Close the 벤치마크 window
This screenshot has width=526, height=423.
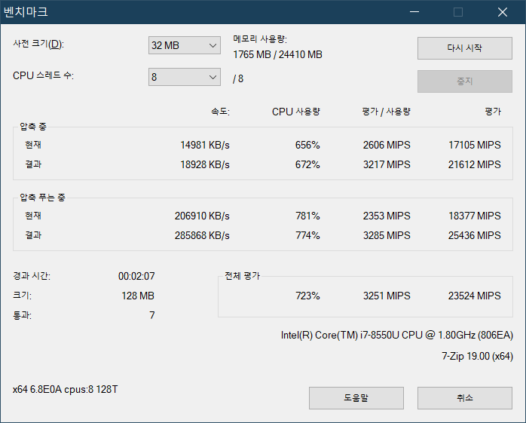[502, 12]
